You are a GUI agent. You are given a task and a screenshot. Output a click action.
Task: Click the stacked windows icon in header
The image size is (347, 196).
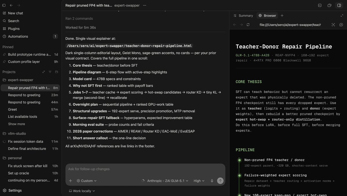coord(329,5)
